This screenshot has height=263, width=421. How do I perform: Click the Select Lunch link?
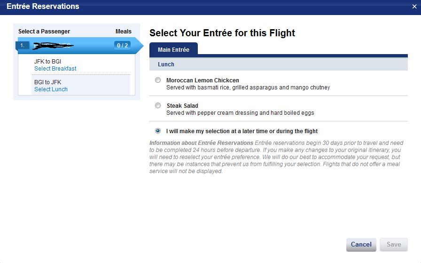pyautogui.click(x=51, y=89)
